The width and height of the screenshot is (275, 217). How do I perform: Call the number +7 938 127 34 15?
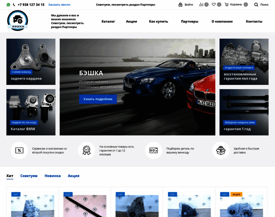pyautogui.click(x=31, y=5)
